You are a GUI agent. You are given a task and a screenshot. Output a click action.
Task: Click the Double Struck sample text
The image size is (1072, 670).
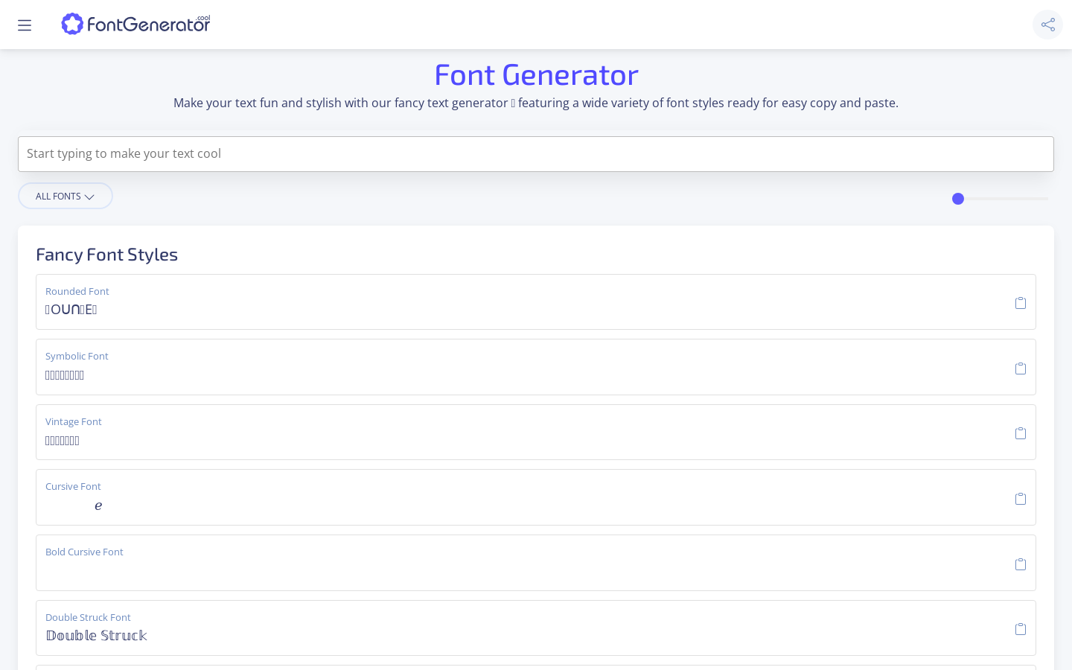97,635
